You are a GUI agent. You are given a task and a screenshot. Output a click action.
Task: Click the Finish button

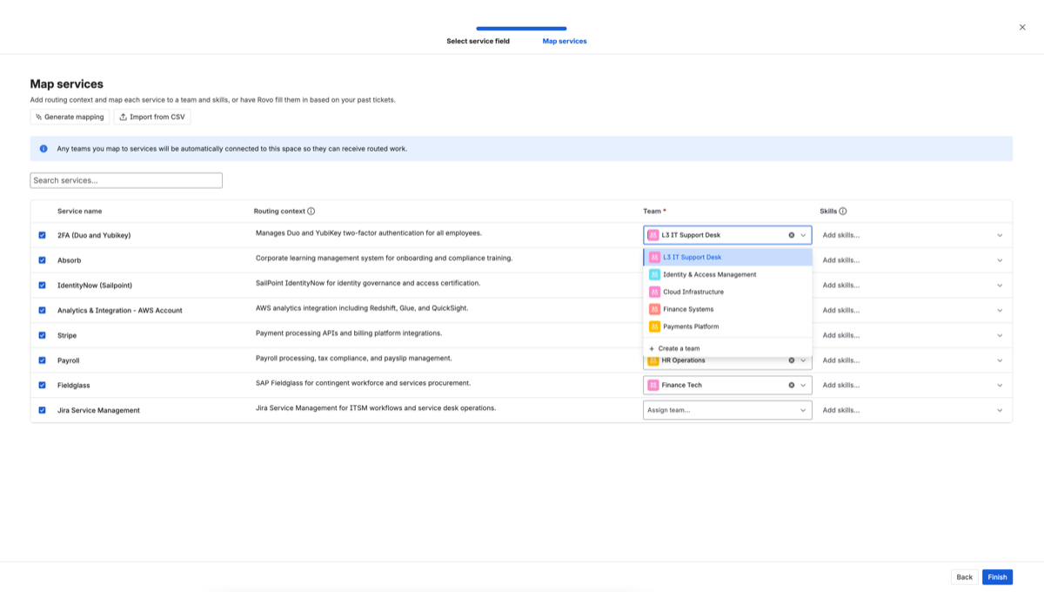coord(997,577)
